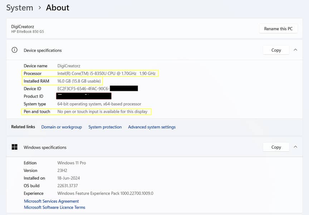The image size is (309, 215).
Task: View the Microsoft Software Licence Terms
Action: (x=54, y=207)
